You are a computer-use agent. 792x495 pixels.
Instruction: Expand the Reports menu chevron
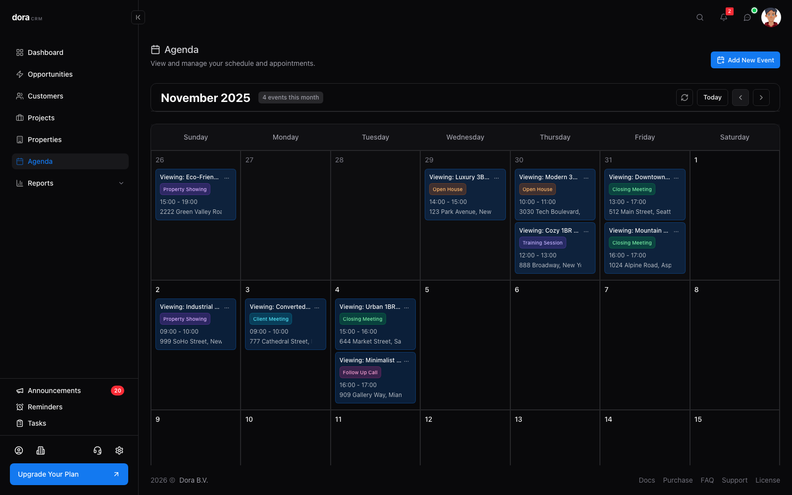121,183
